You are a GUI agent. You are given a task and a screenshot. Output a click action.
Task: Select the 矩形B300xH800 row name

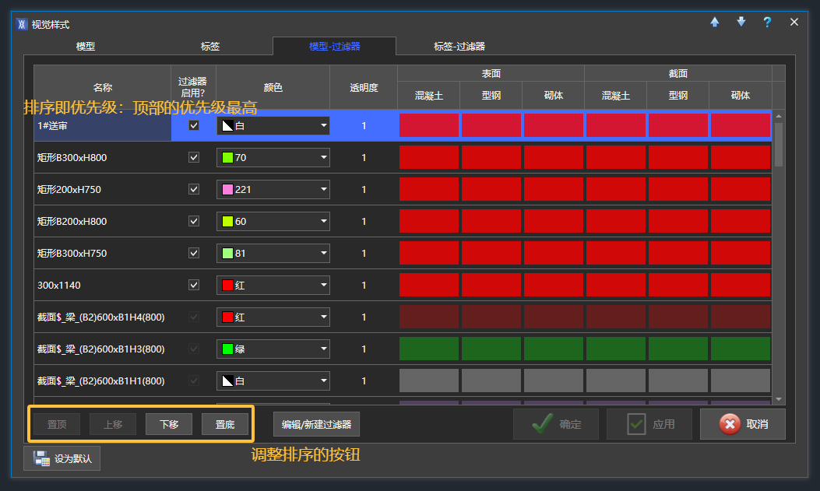click(72, 157)
